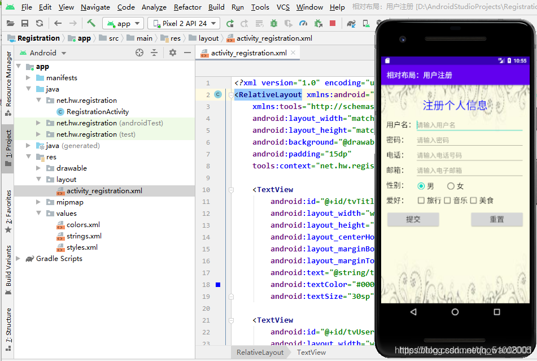This screenshot has width=537, height=361.
Task: Select the 女 radio button
Action: click(451, 186)
